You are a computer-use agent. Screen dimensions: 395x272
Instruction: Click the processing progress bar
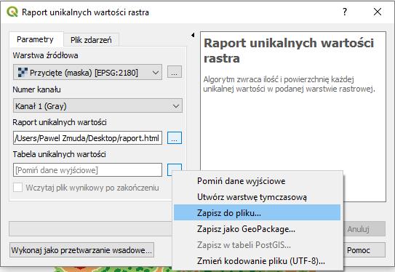point(91,228)
